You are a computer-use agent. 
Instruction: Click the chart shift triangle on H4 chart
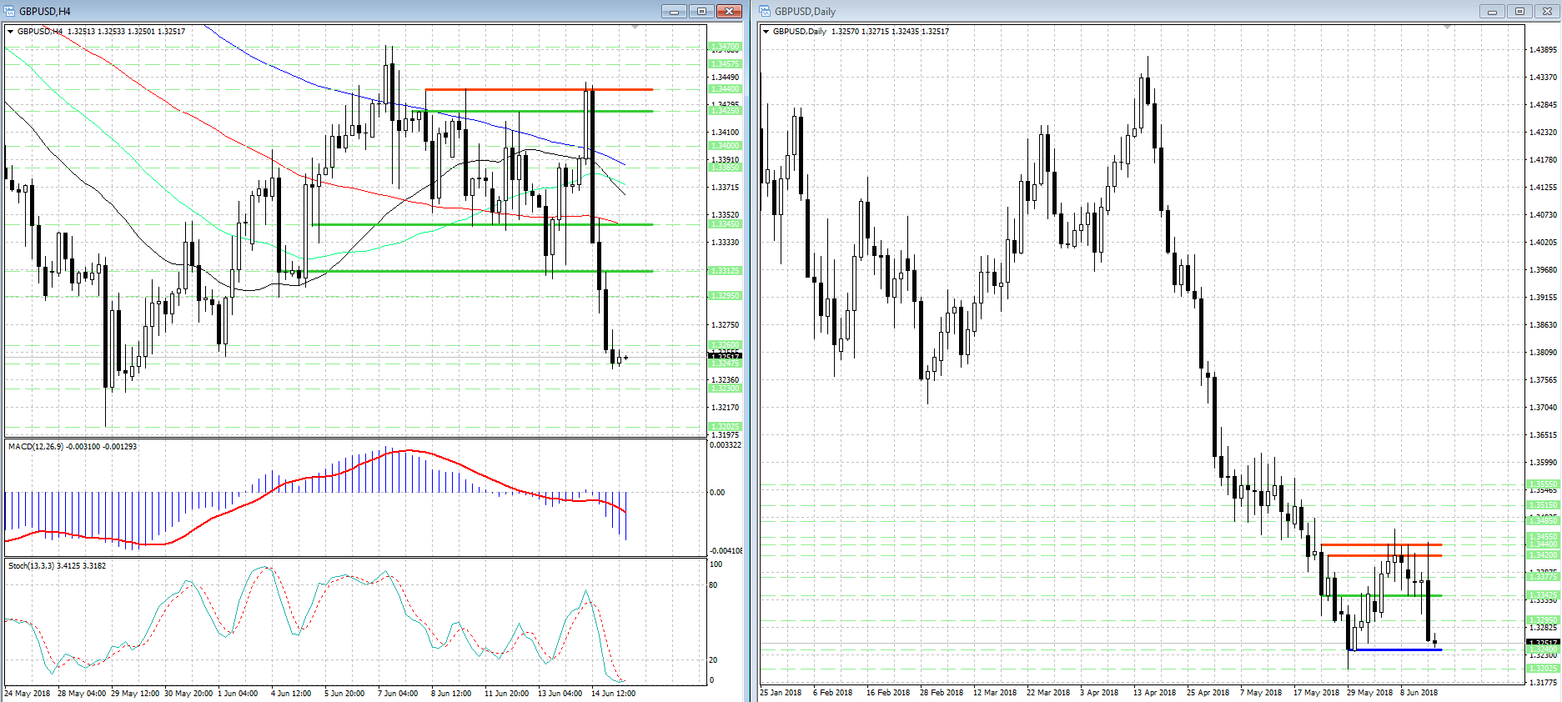[x=635, y=28]
